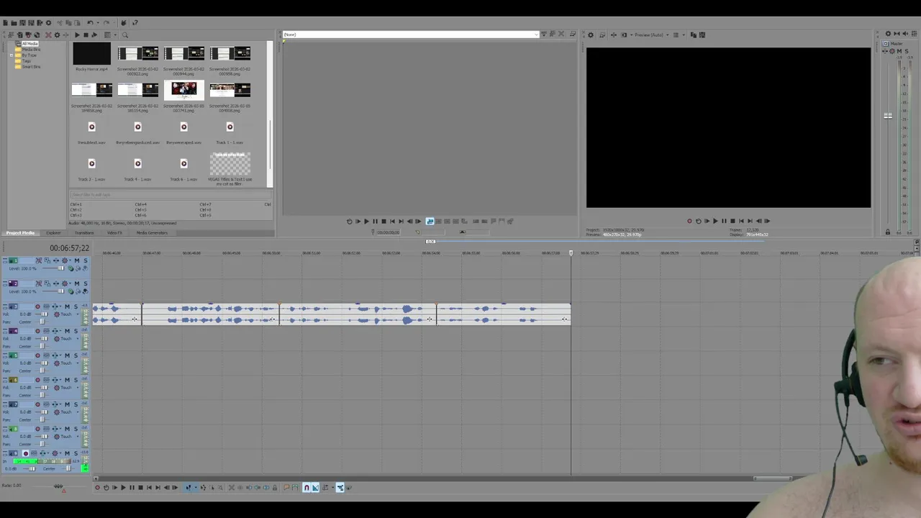Solo video track 1
This screenshot has height=518, width=921.
[x=85, y=260]
